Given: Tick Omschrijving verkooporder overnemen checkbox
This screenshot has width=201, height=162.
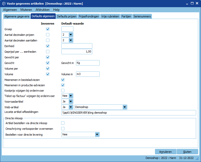Looking at the screenshot, I should pyautogui.click(x=63, y=128).
